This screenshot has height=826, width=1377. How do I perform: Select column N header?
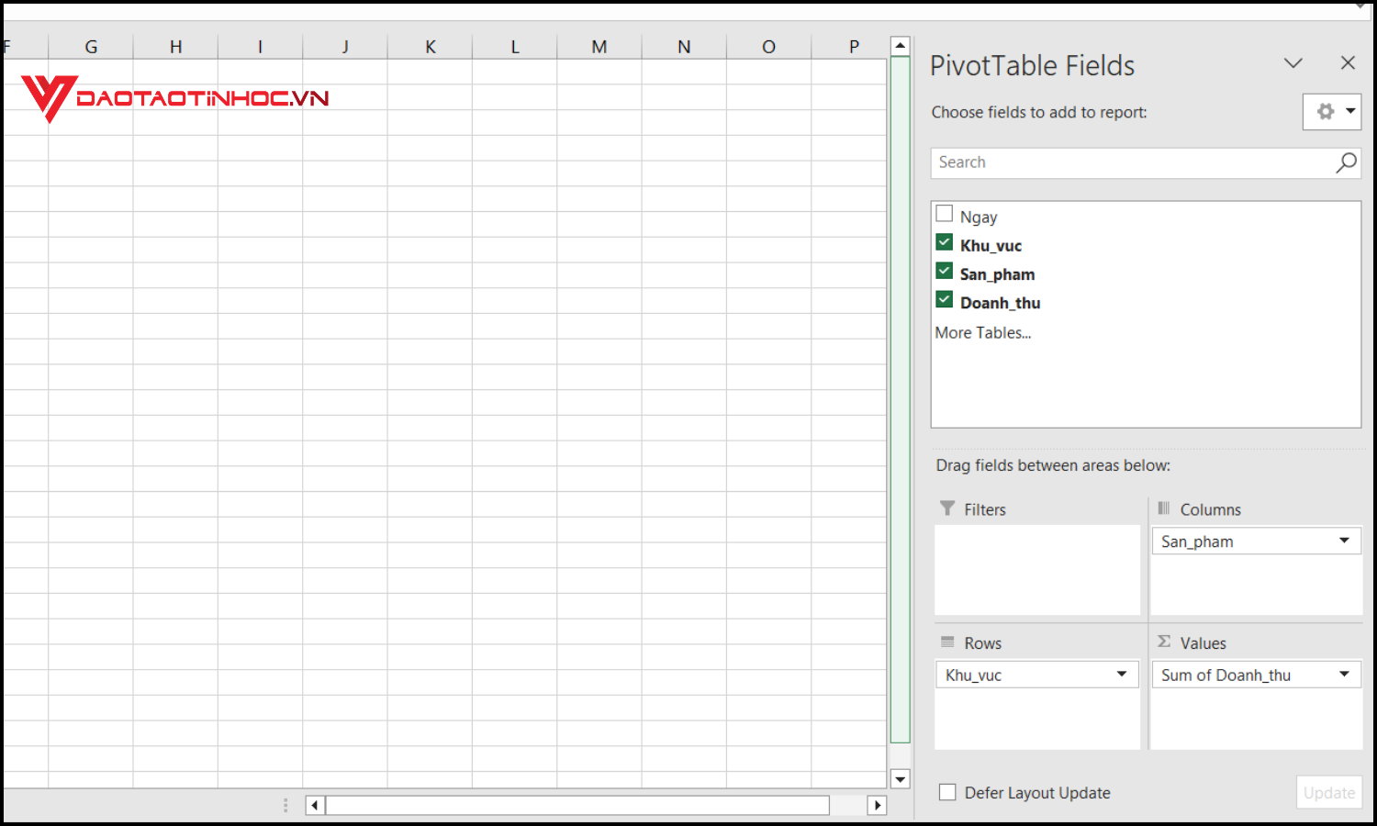tap(684, 45)
